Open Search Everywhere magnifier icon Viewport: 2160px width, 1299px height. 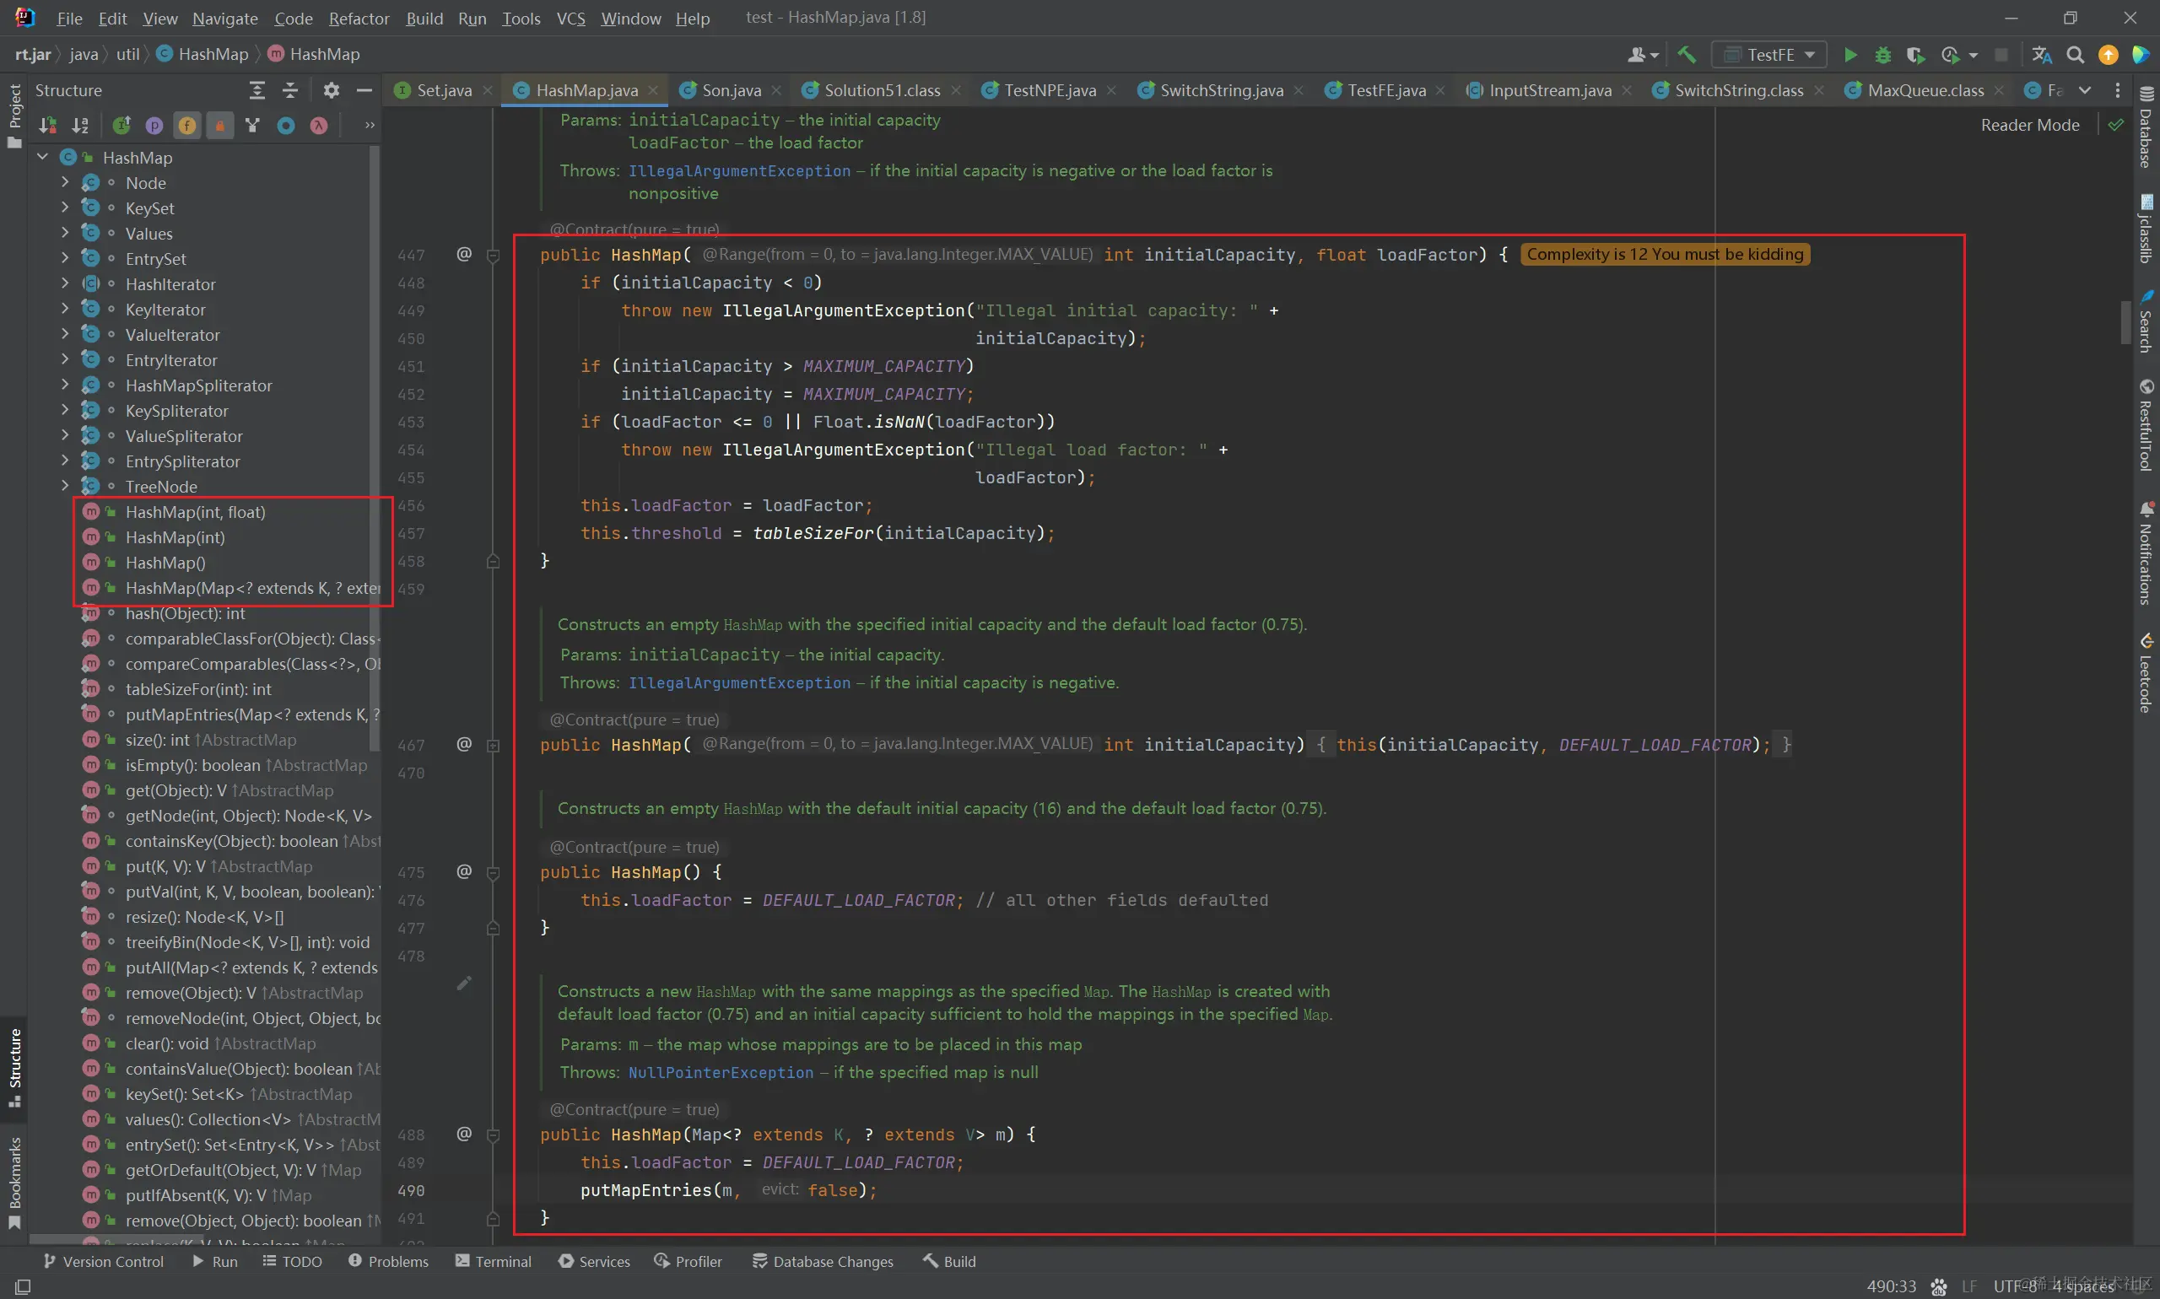2075,54
